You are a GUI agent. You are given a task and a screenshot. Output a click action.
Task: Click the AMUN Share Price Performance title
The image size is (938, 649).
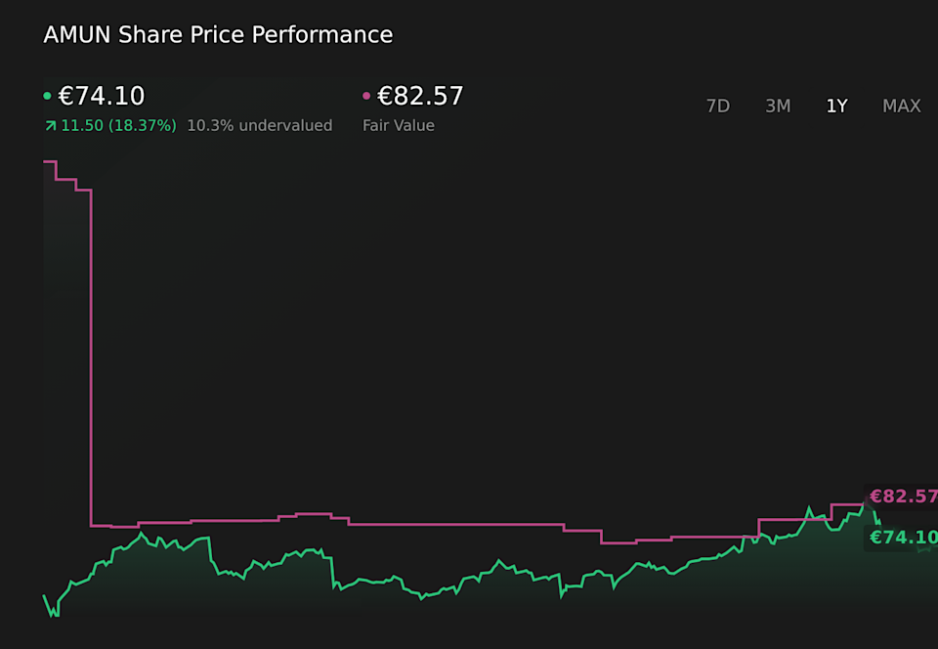click(217, 34)
